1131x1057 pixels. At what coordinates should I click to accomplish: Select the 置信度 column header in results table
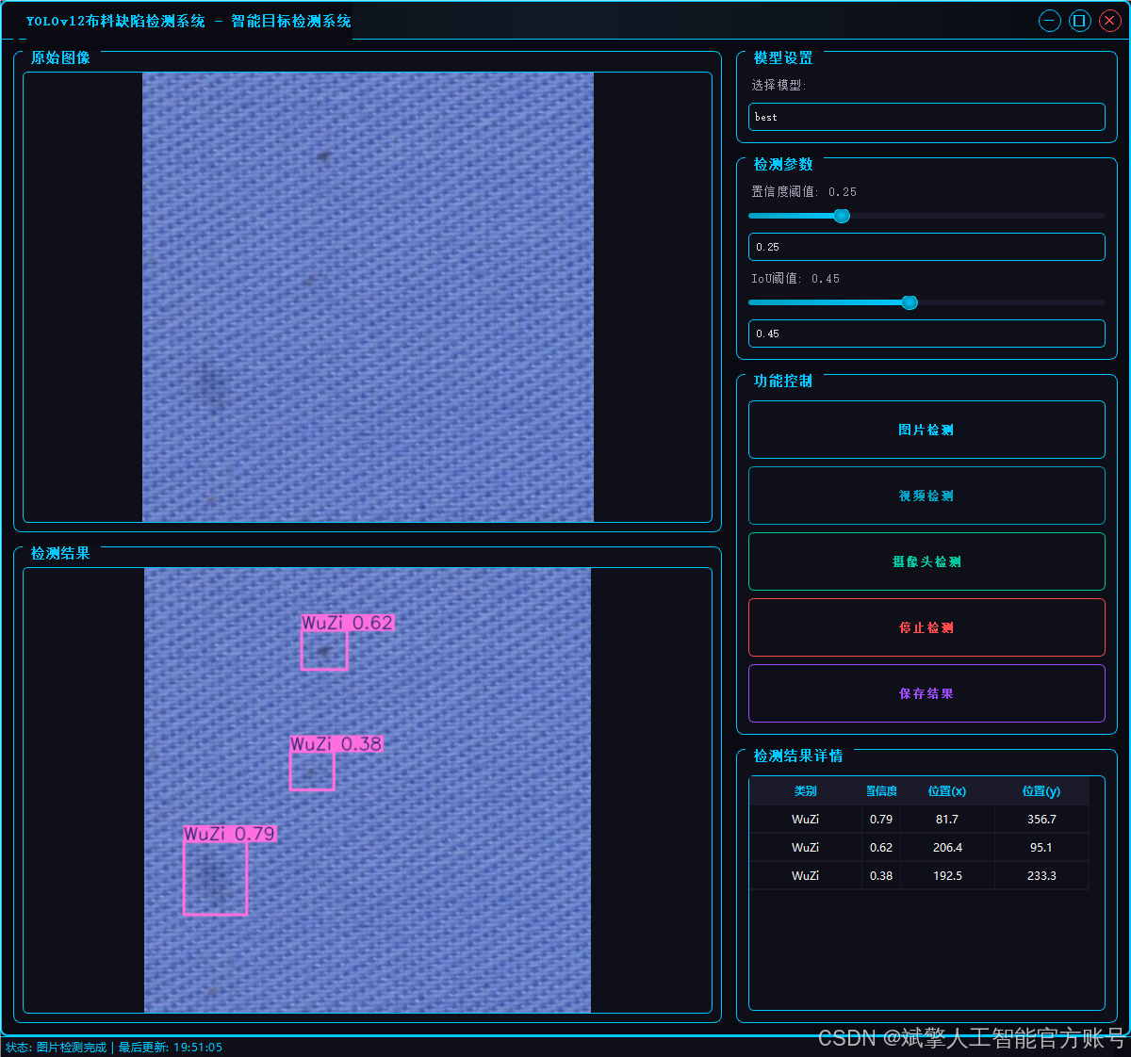point(881,791)
